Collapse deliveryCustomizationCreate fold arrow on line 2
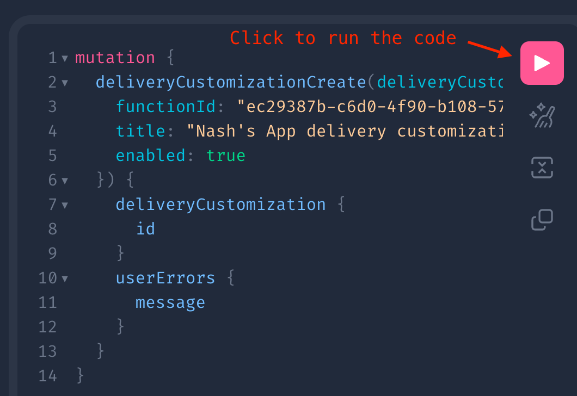Image resolution: width=577 pixels, height=396 pixels. (x=65, y=83)
